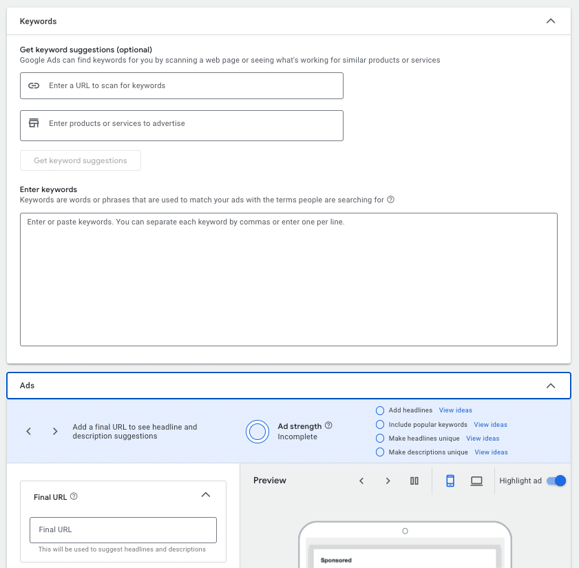Click the link icon in URL scan field

click(34, 85)
